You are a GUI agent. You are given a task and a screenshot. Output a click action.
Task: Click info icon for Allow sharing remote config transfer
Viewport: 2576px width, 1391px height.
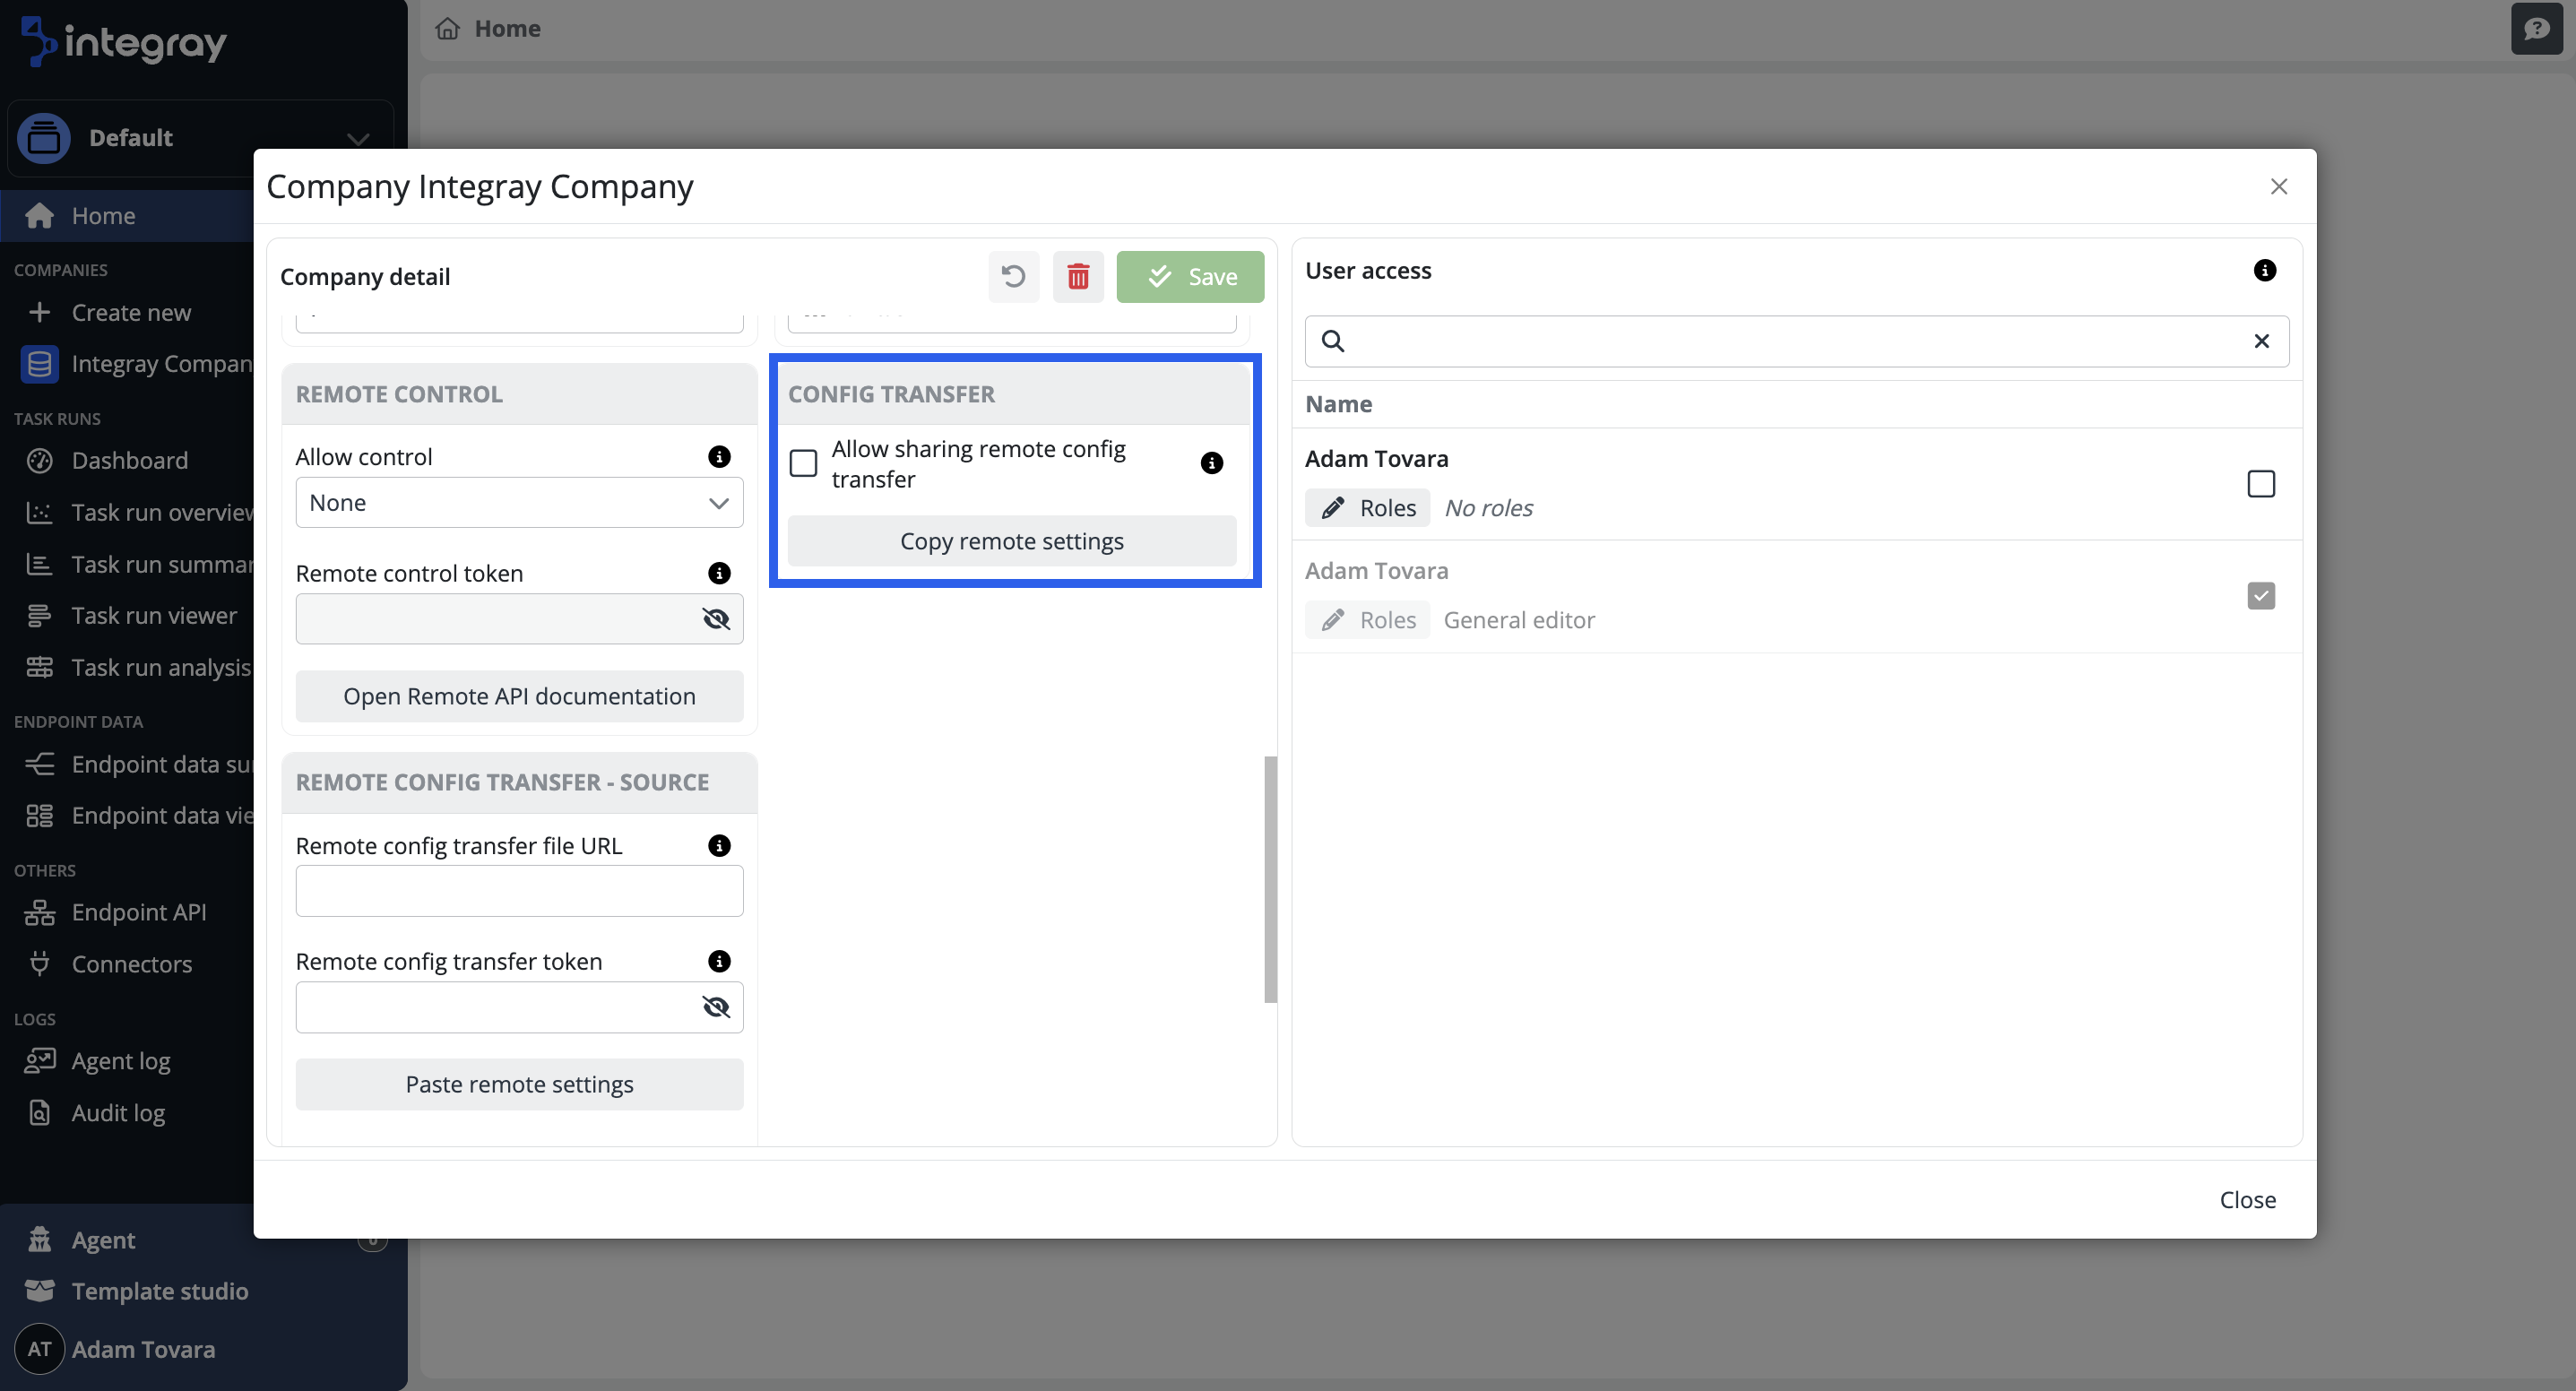pyautogui.click(x=1211, y=463)
